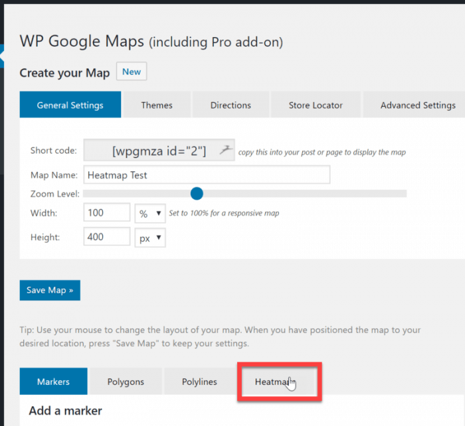Image resolution: width=465 pixels, height=426 pixels.
Task: Click the 'copy this into your post' hint text
Action: (322, 152)
